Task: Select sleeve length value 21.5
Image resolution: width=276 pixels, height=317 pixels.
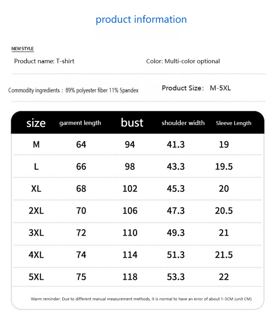Action: coord(224,255)
